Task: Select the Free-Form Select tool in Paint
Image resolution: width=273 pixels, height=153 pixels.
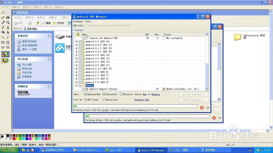Action: [3, 13]
